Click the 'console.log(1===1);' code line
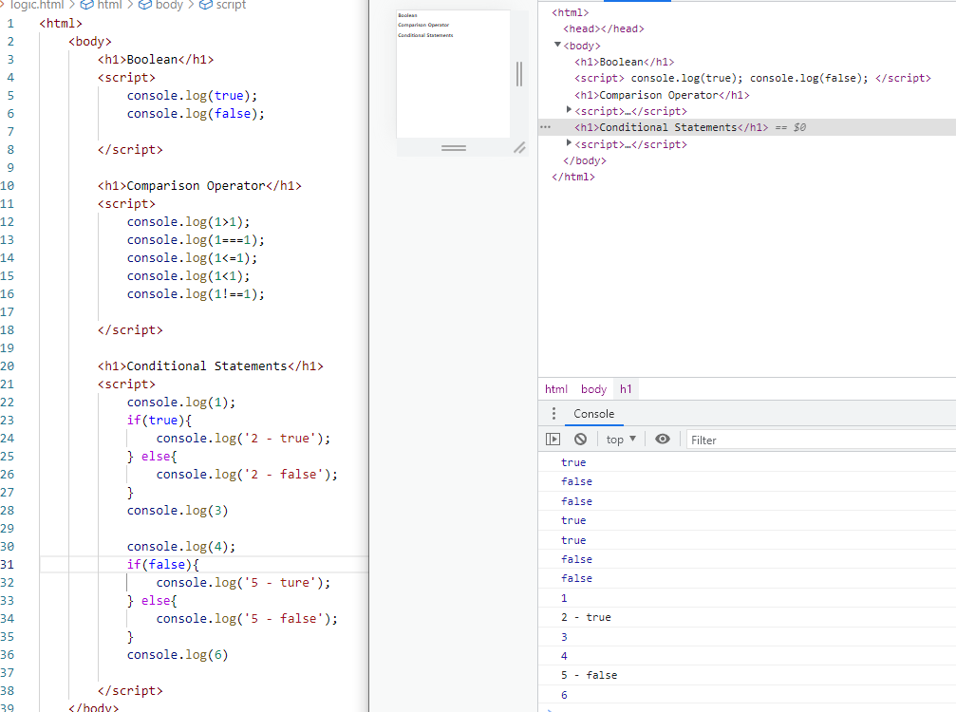The image size is (956, 712). 196,239
